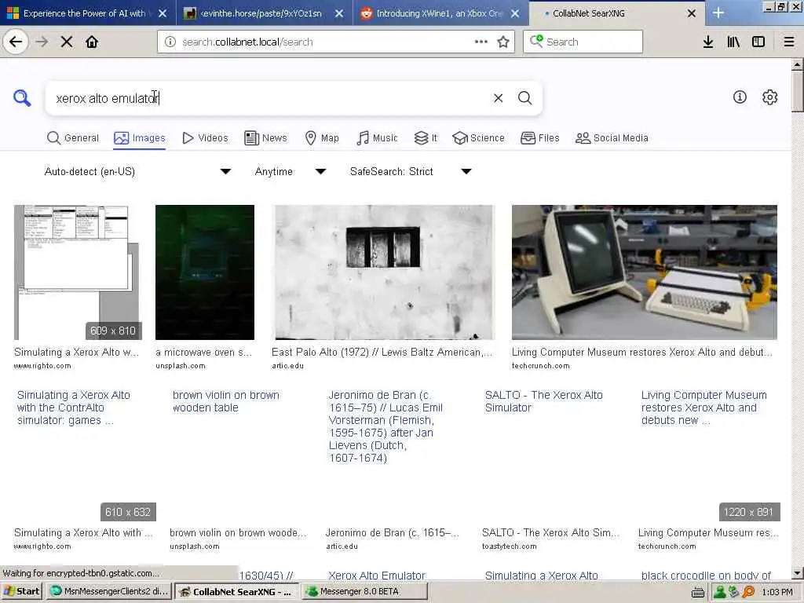804x603 pixels.
Task: Open the Firefox hamburger menu
Action: click(x=789, y=42)
